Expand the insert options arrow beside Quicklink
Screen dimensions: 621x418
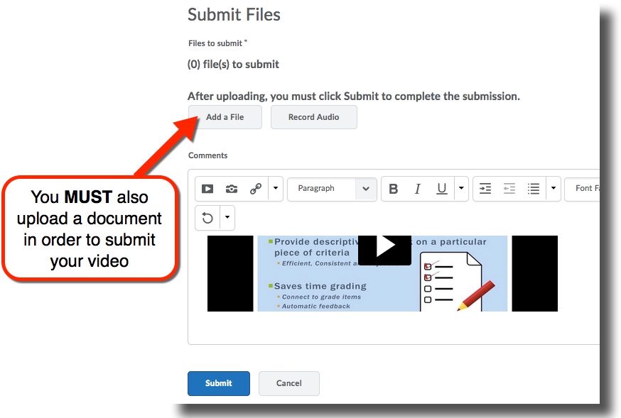click(276, 189)
